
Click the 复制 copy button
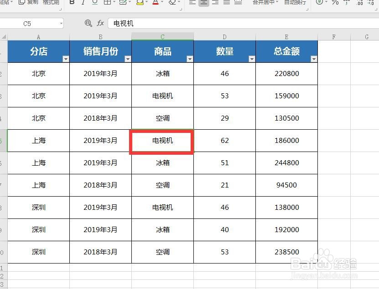29,2
